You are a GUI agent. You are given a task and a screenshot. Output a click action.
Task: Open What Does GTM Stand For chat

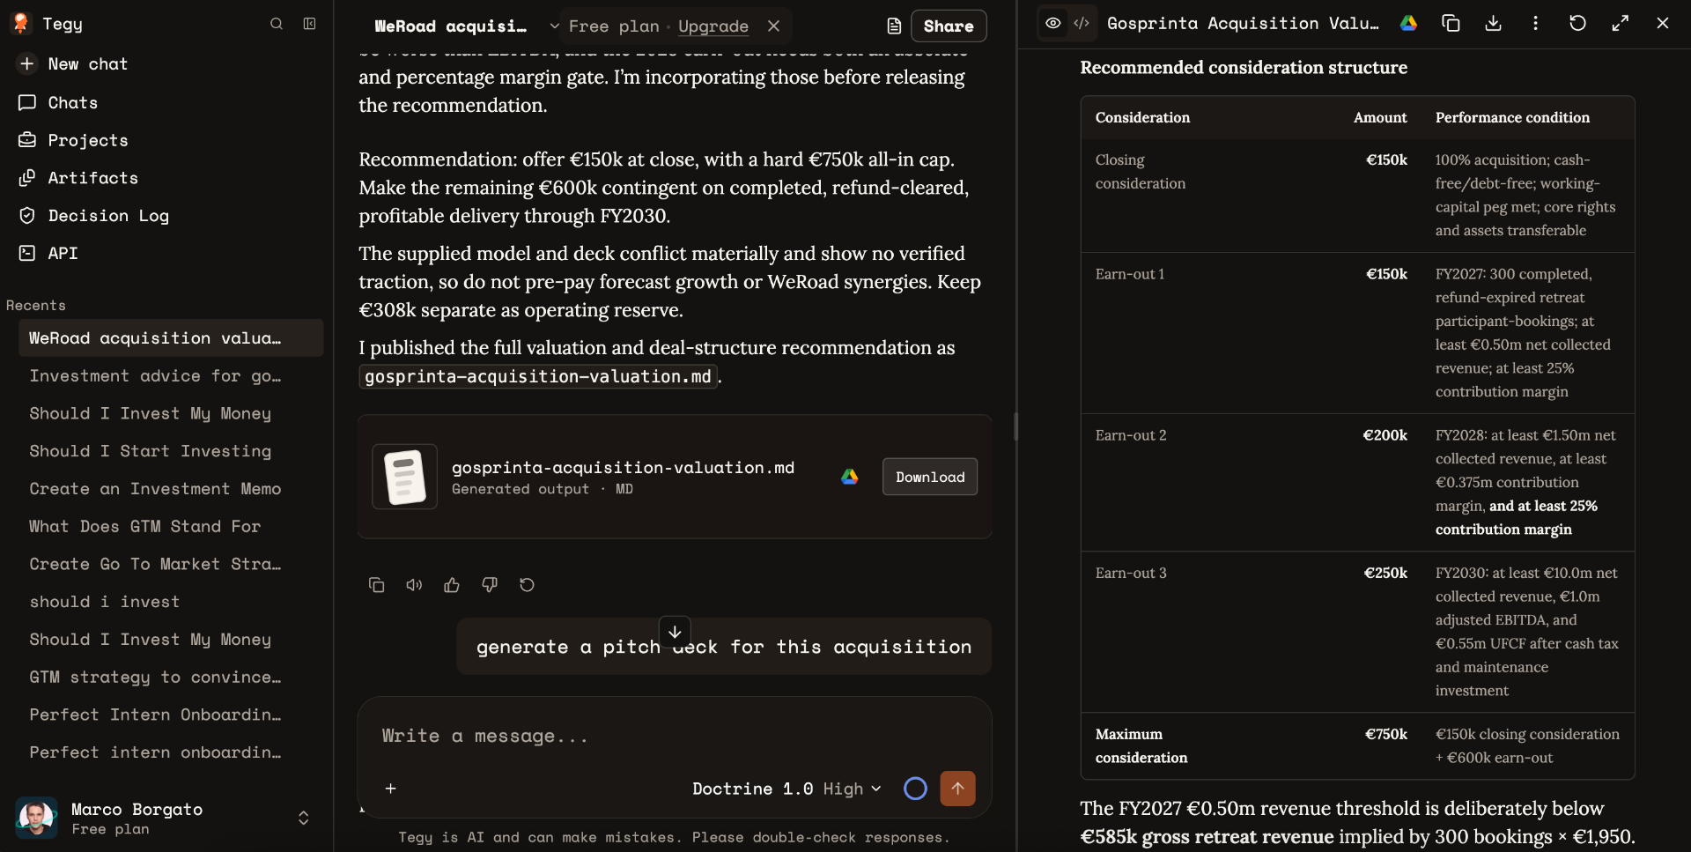171,527
